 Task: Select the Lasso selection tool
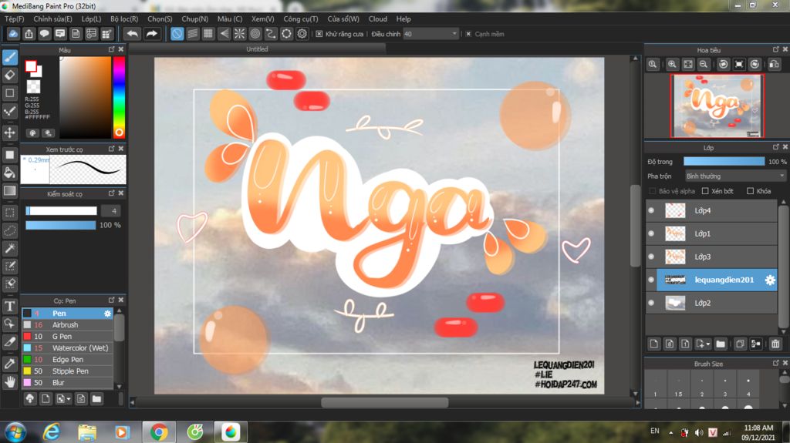coord(9,230)
